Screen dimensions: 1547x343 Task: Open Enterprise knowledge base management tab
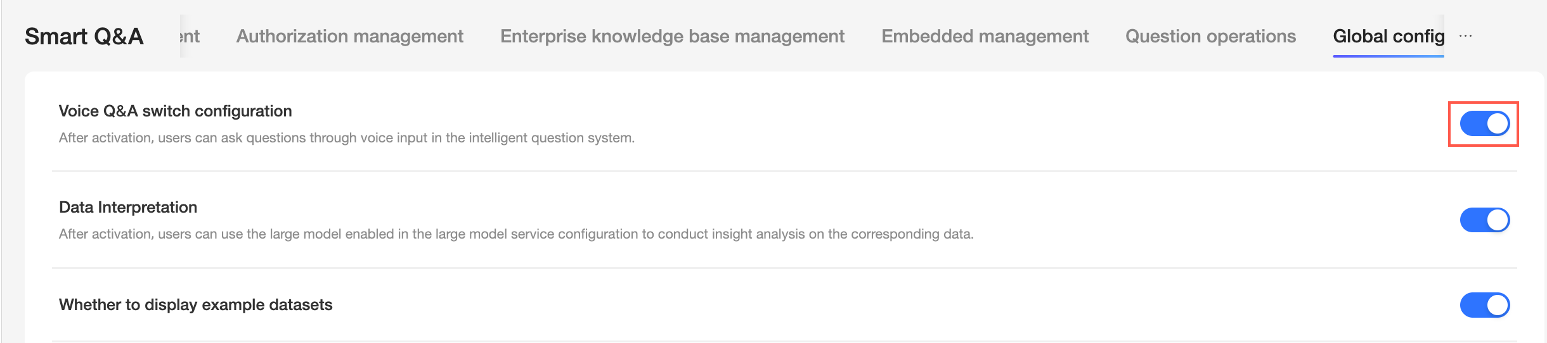coord(672,36)
